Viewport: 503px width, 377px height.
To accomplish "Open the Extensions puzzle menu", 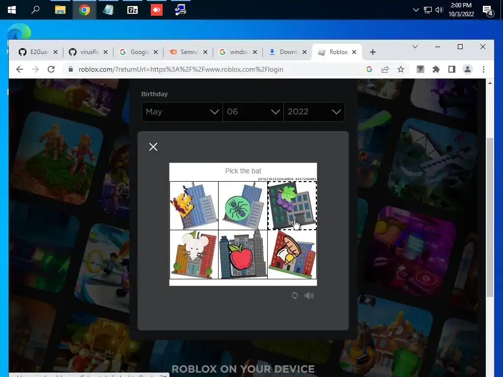I will pos(436,69).
